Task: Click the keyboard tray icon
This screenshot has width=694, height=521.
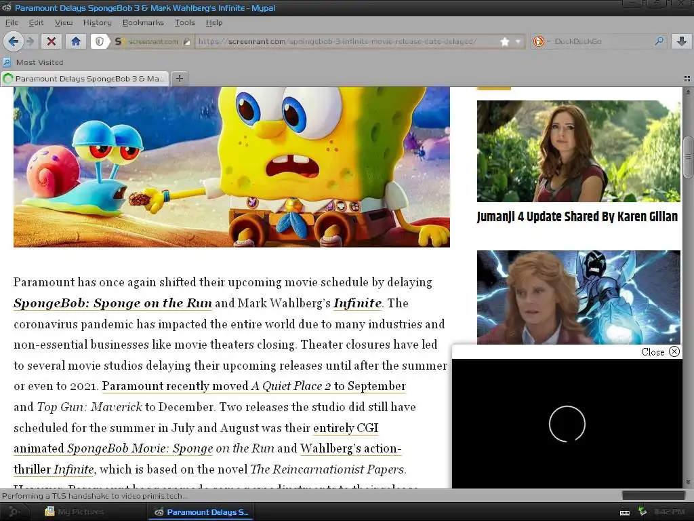Action: [625, 512]
